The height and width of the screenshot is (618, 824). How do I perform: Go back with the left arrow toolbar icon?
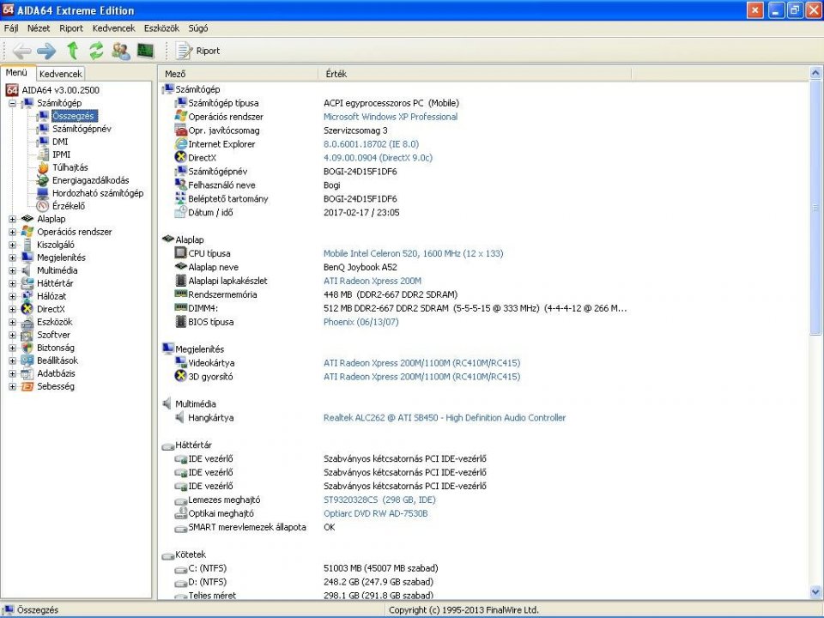click(22, 51)
